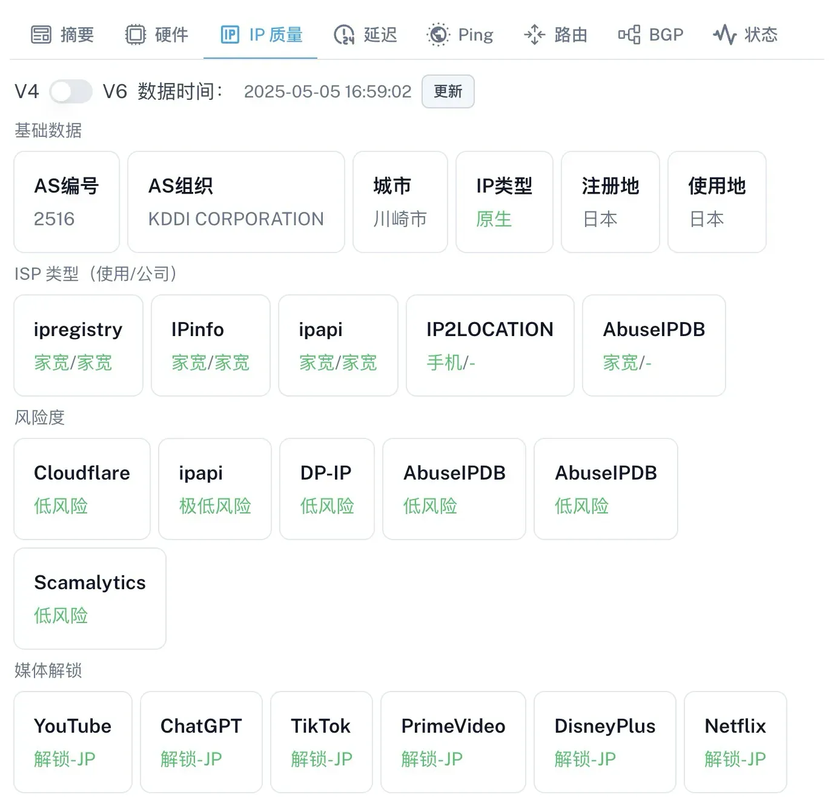The image size is (837, 809).
Task: Open the 延迟 tab
Action: [x=365, y=35]
